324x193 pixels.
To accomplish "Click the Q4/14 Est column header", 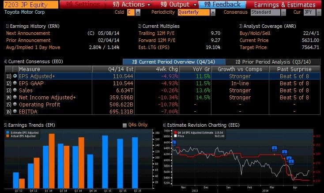I will pos(113,69).
